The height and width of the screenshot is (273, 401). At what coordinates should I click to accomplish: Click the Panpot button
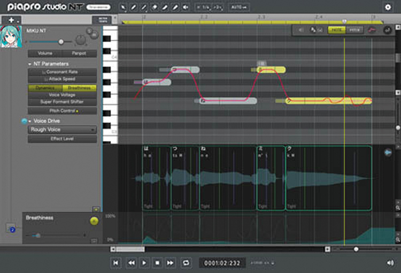(x=79, y=54)
